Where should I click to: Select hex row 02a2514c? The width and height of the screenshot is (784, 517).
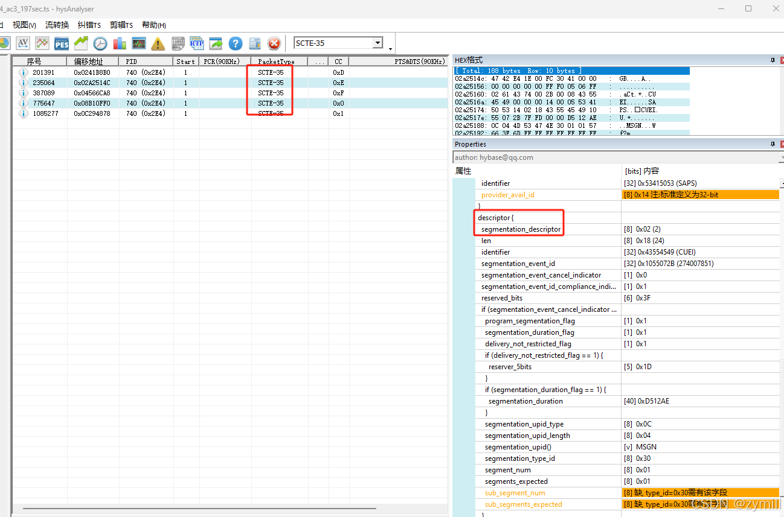pyautogui.click(x=571, y=78)
